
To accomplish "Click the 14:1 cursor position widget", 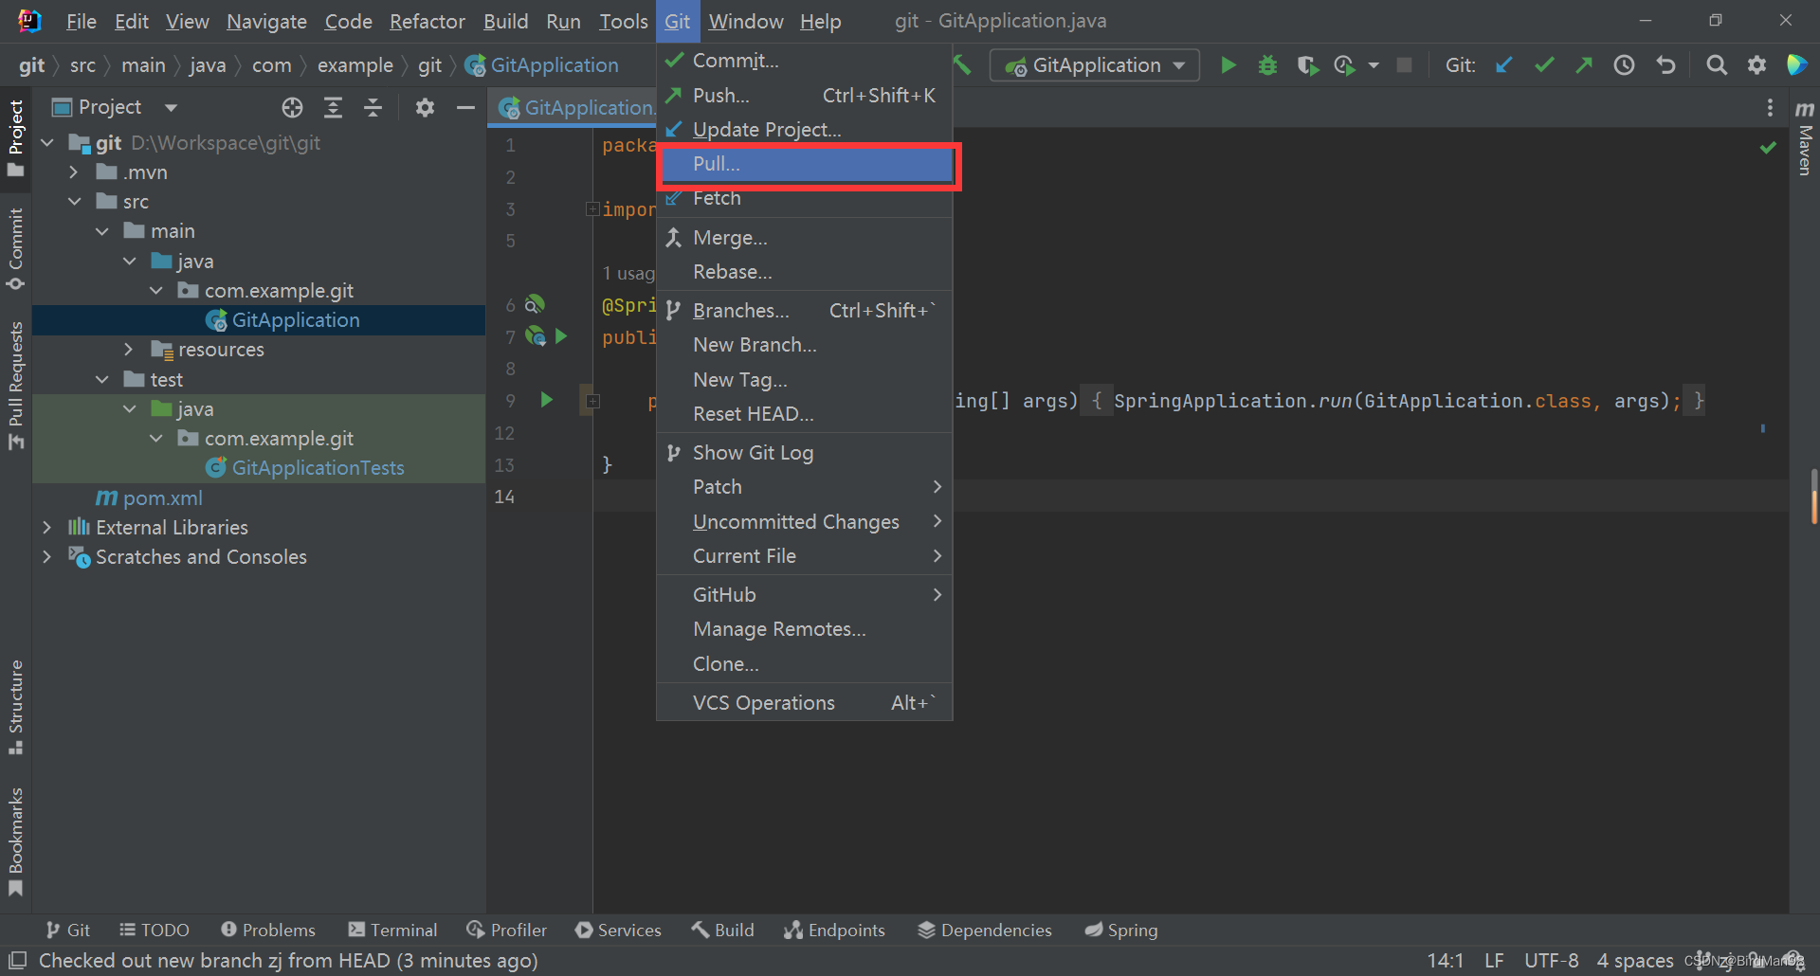I will [x=1446, y=961].
